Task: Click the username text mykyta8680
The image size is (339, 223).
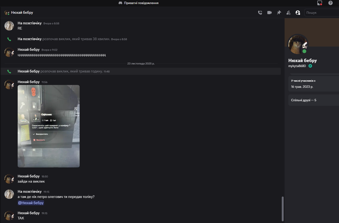Action: (x=297, y=66)
